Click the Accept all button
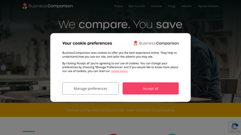The image size is (241, 135). coord(150,88)
